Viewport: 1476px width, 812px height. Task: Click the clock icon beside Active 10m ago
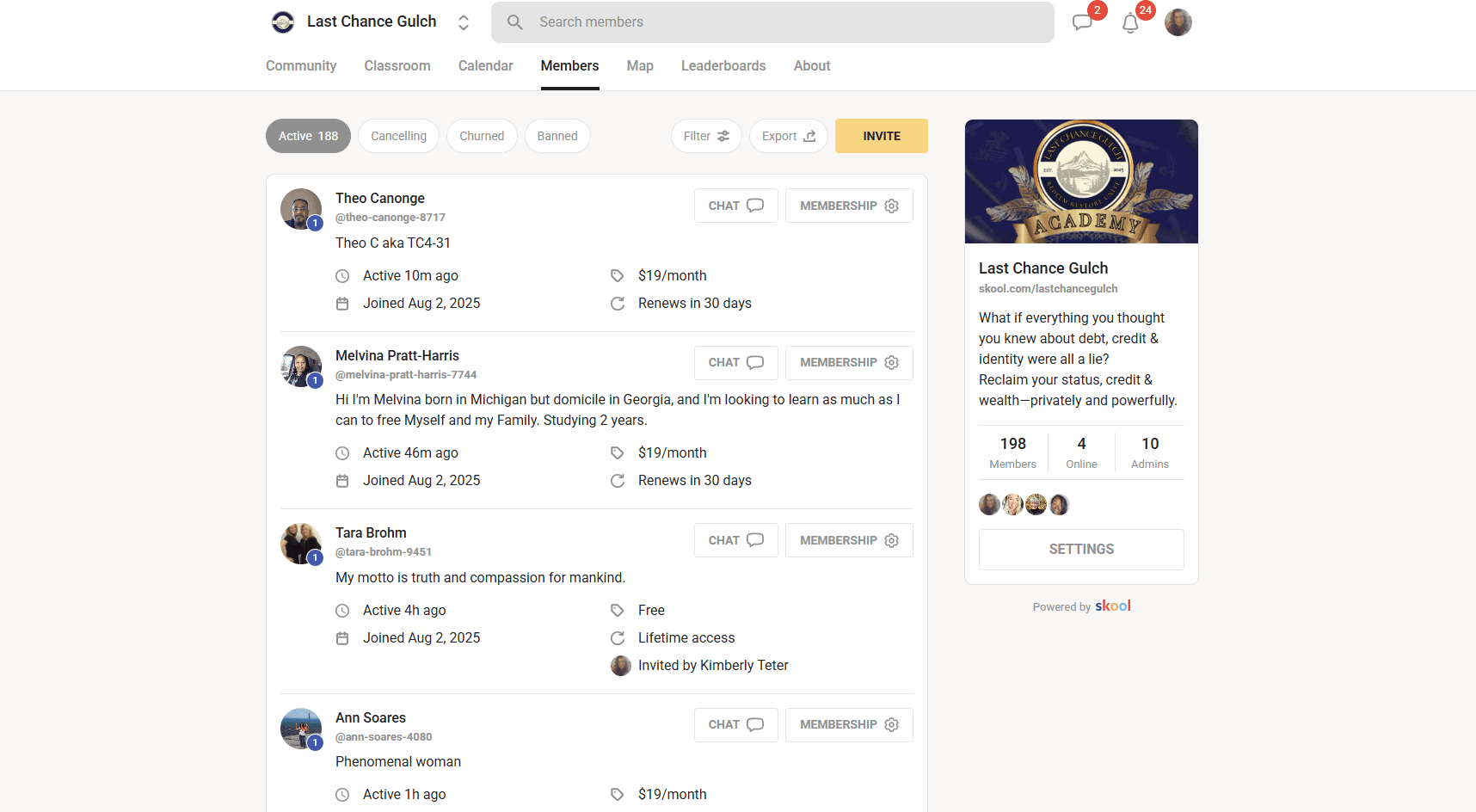pos(342,276)
